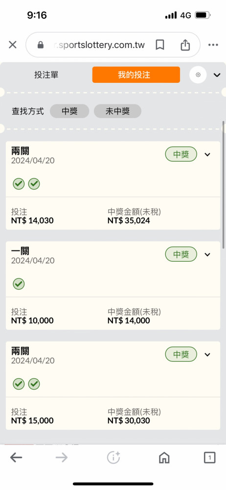Open the share icon in address bar
The width and height of the screenshot is (226, 490).
coord(185,45)
